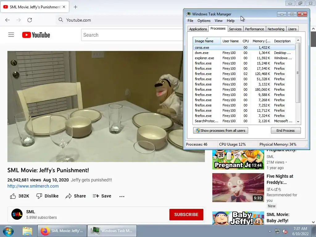This screenshot has height=237, width=316.
Task: Click the network tray icon
Action: [277, 231]
